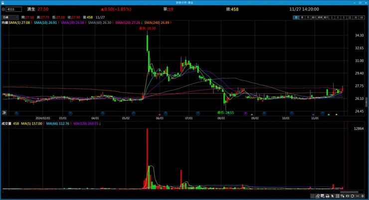Click the dim first icon in bottom toolbar
This screenshot has width=369, height=200.
coord(312,196)
